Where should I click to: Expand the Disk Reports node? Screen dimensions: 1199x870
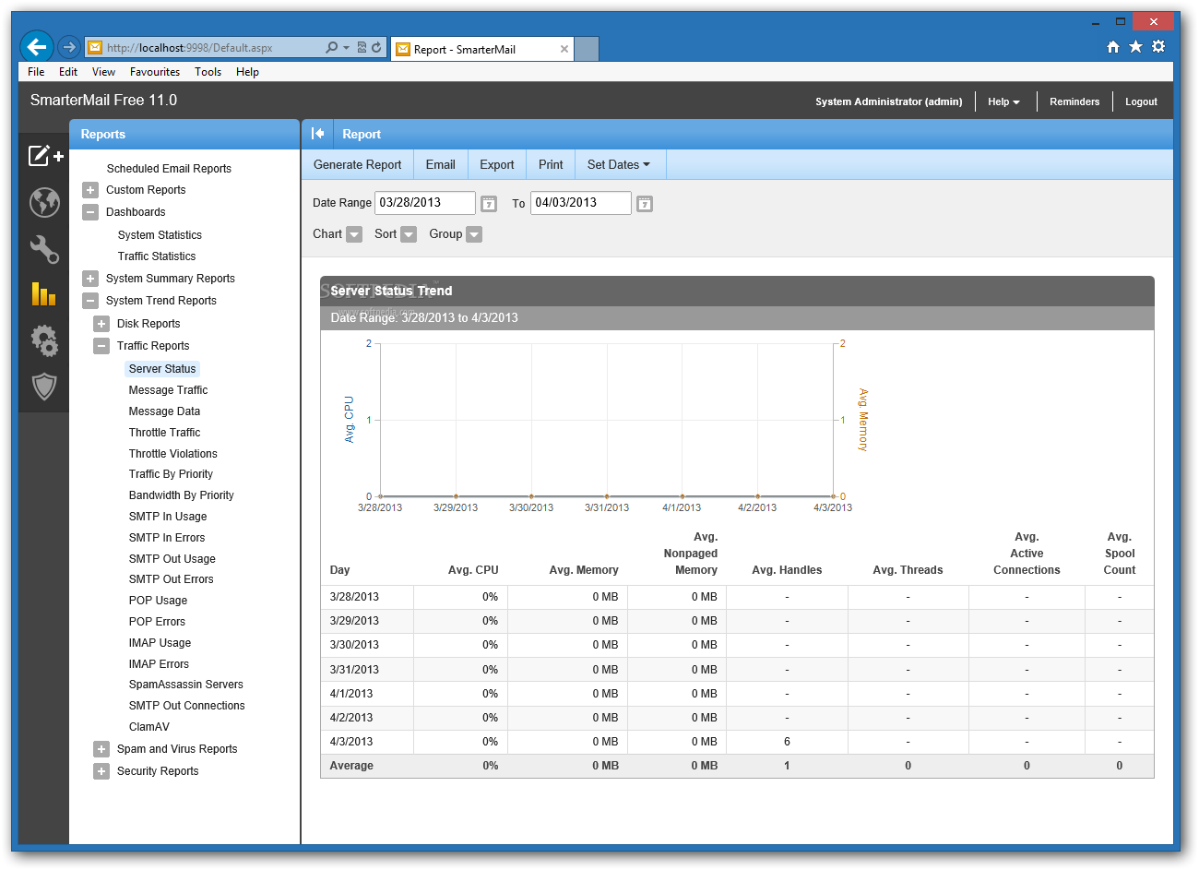click(x=101, y=324)
